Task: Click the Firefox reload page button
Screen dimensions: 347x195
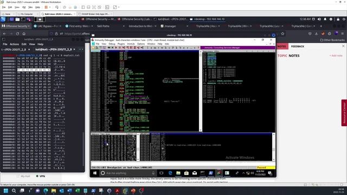Action: 17,34
